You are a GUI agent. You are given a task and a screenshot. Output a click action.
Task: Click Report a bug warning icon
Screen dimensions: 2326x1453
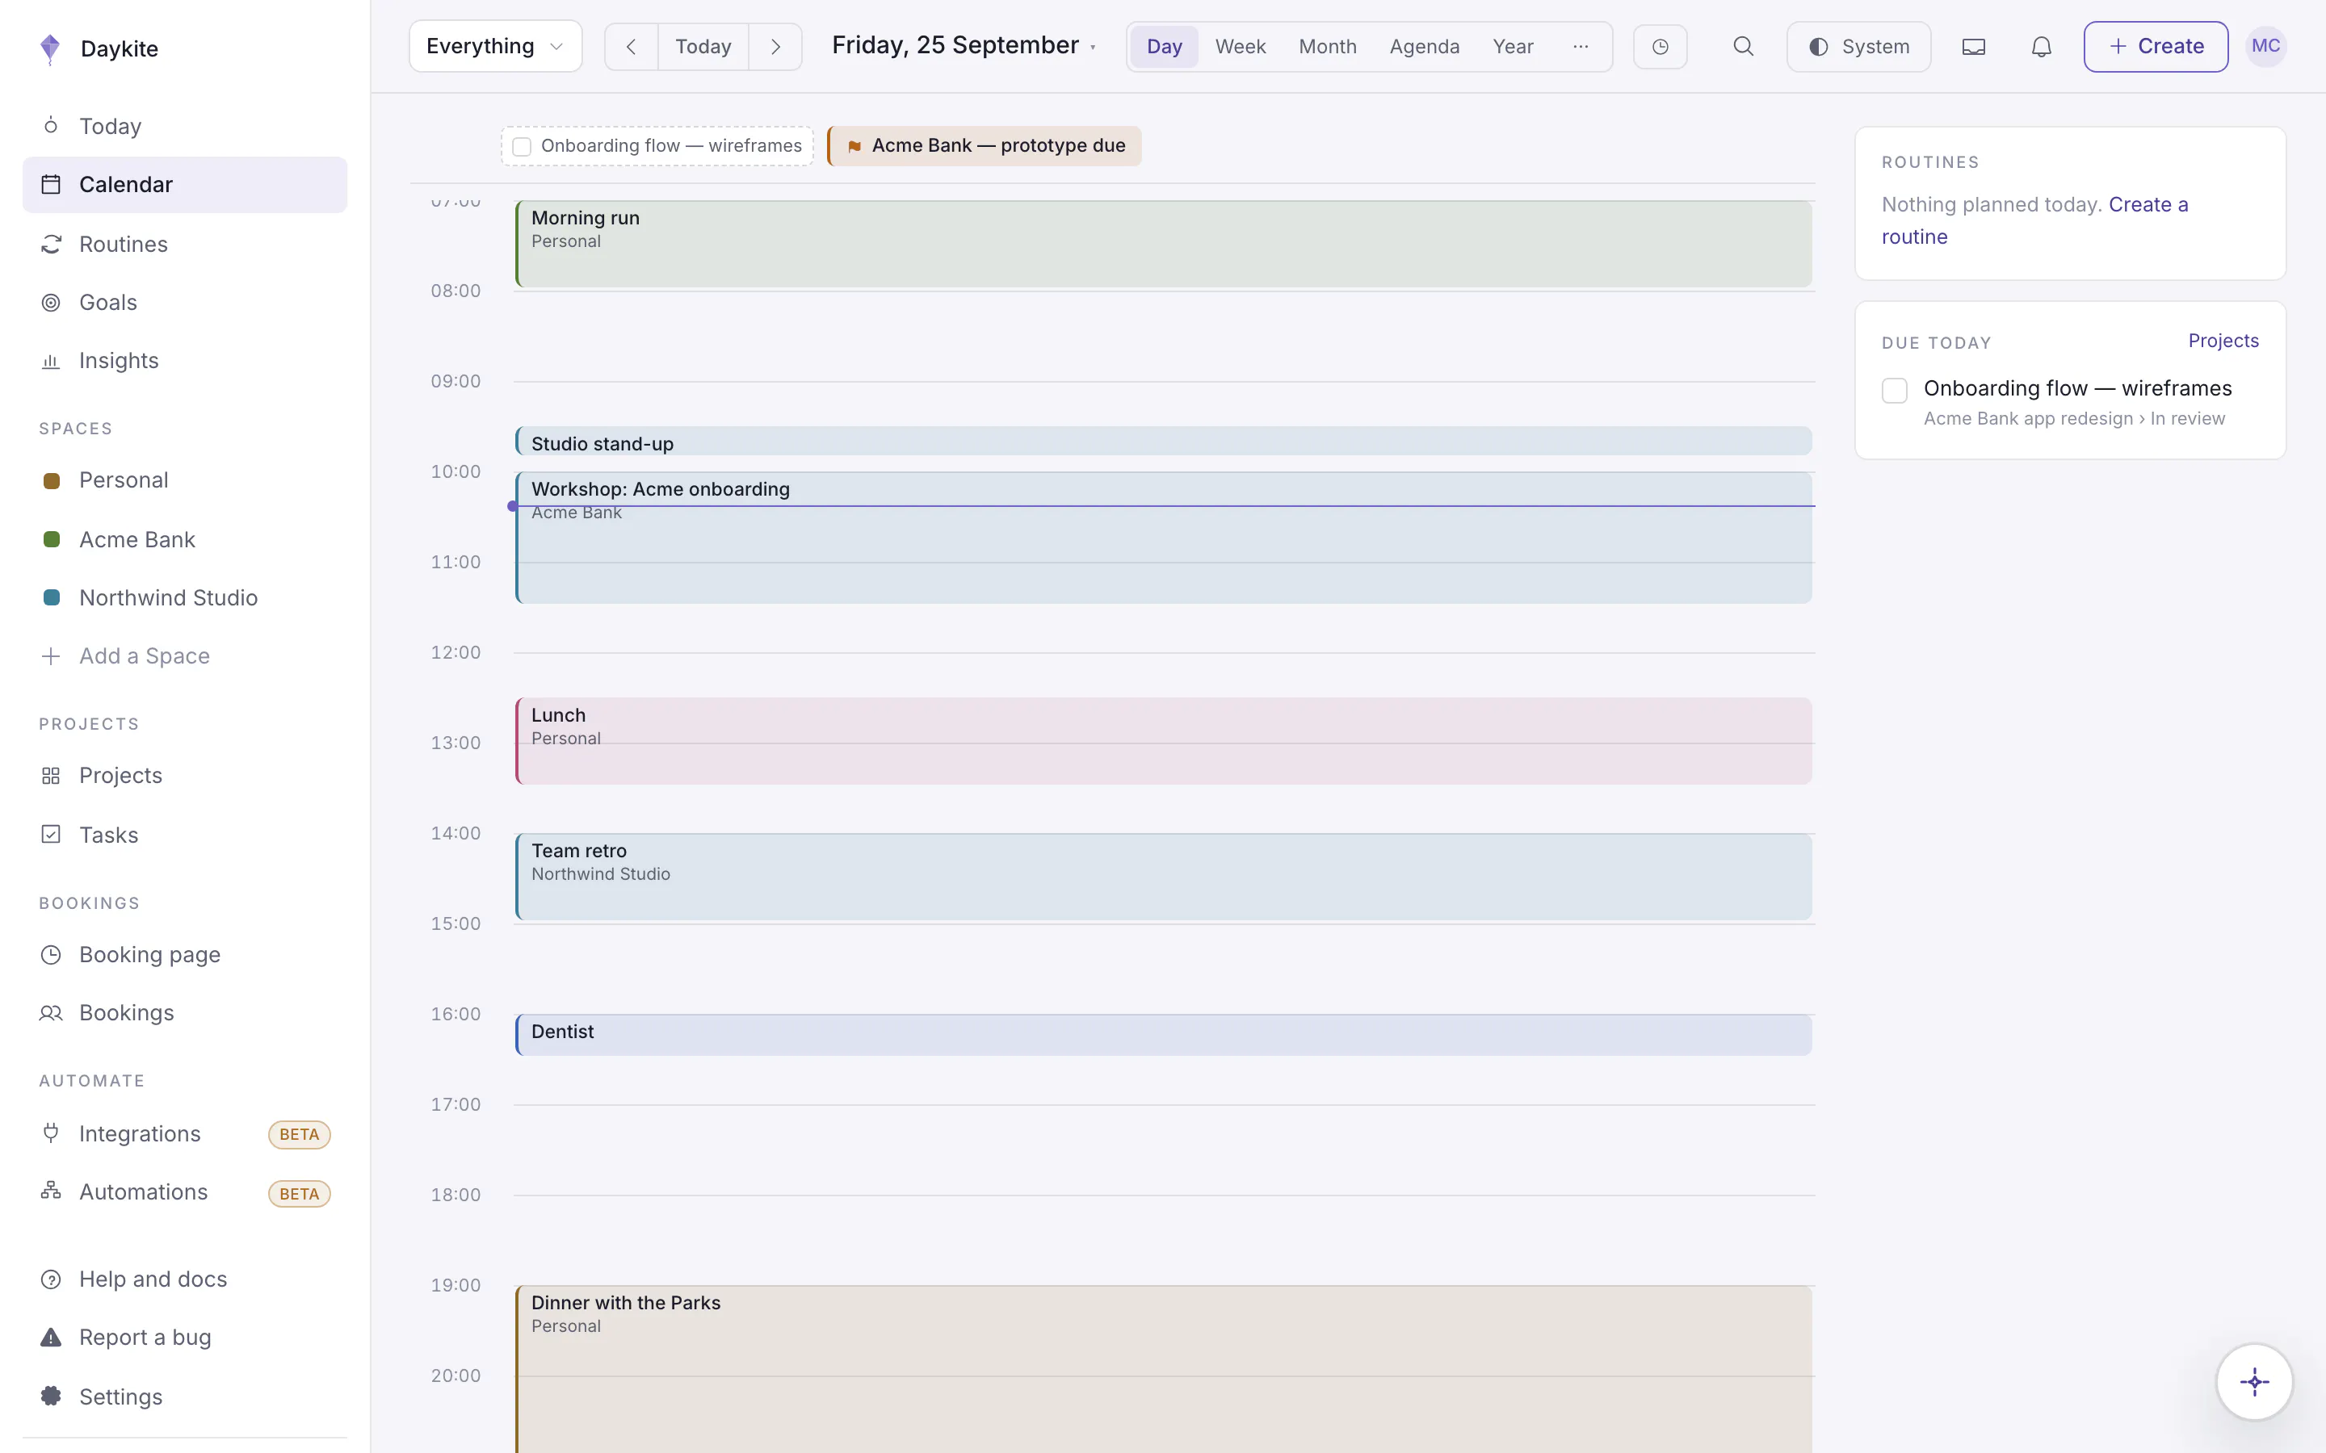[51, 1337]
